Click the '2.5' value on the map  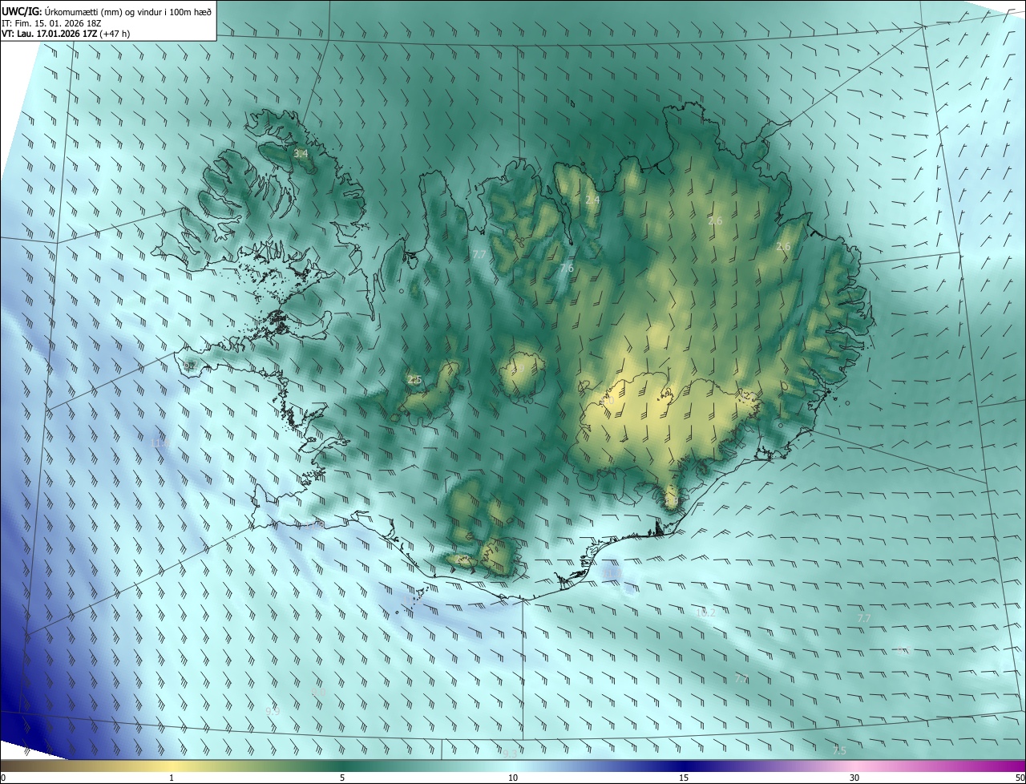coord(414,380)
